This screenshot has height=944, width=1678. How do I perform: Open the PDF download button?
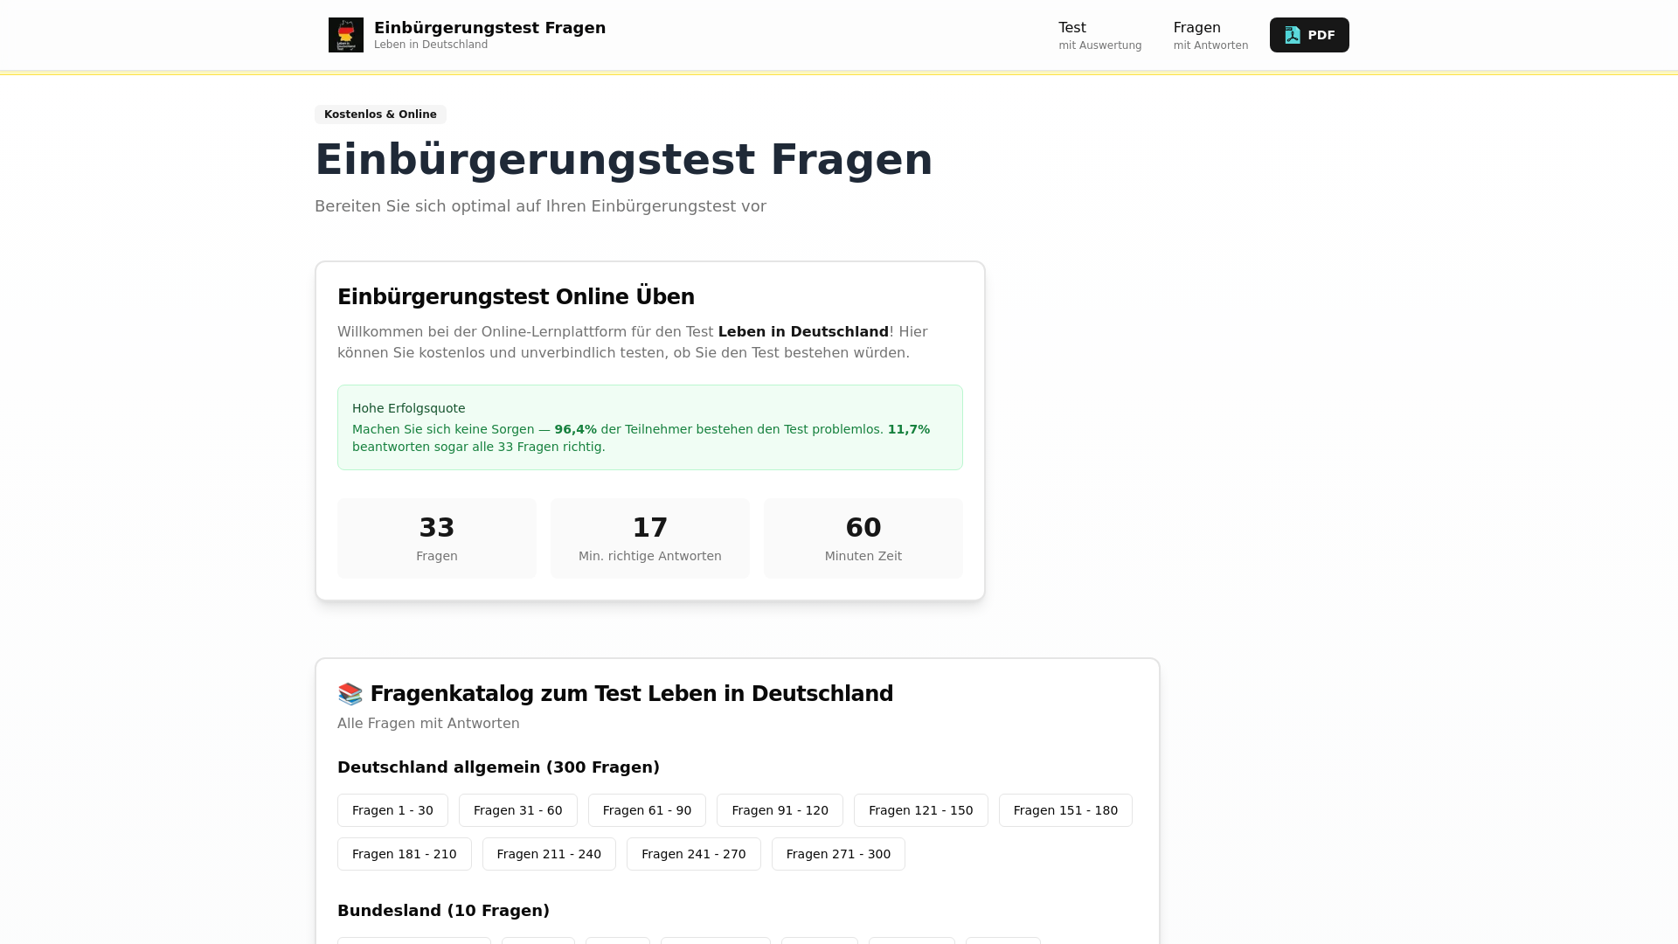tap(1309, 35)
